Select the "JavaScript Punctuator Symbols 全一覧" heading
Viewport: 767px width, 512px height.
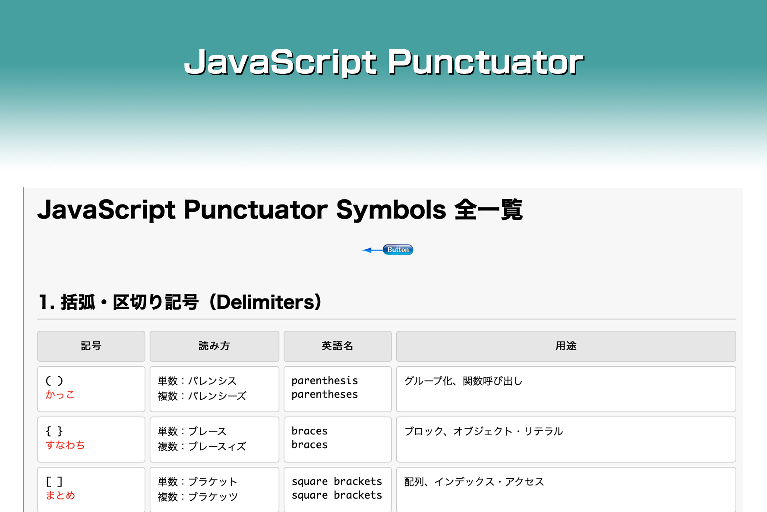(x=280, y=210)
